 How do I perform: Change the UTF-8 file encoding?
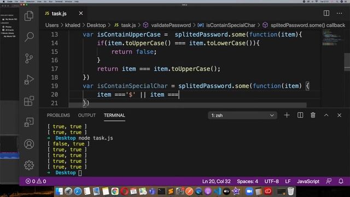point(271,181)
